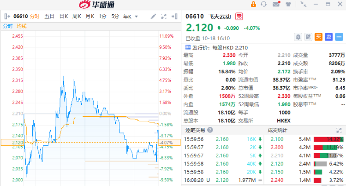Click the -4.07% marker on chart axis
The width and height of the screenshot is (346, 186).
coord(169,143)
